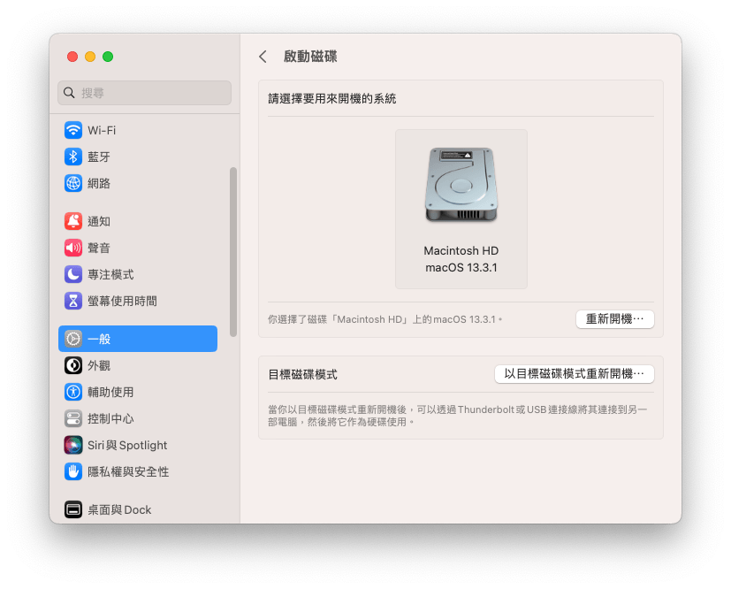Click the Wi-Fi icon in sidebar

pos(73,130)
